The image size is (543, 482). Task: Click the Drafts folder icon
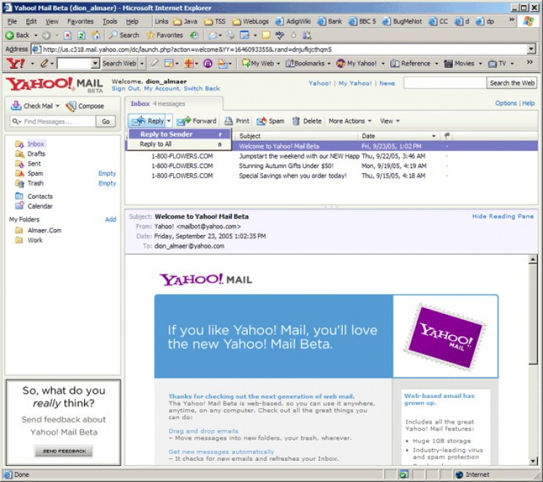tap(20, 153)
